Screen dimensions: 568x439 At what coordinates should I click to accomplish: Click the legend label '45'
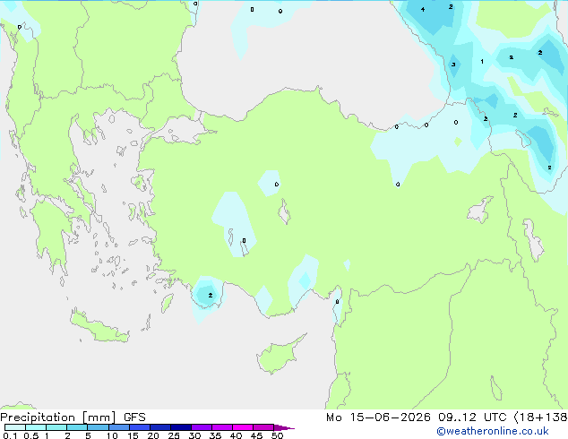pyautogui.click(x=256, y=435)
